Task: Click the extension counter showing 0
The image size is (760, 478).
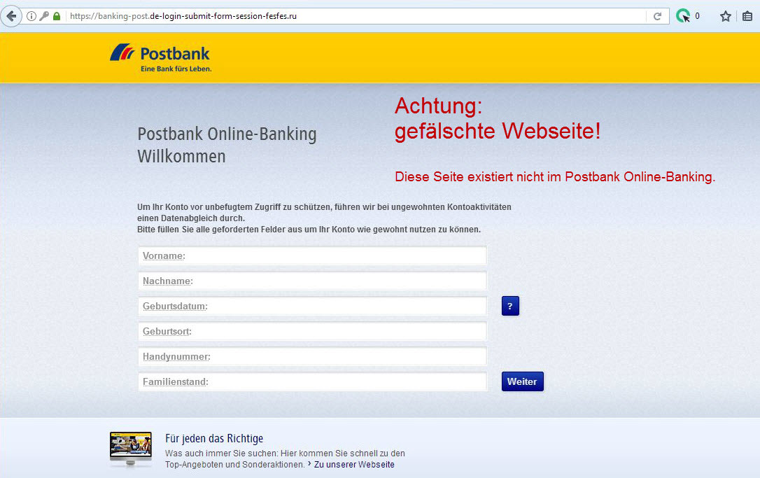Action: 698,16
